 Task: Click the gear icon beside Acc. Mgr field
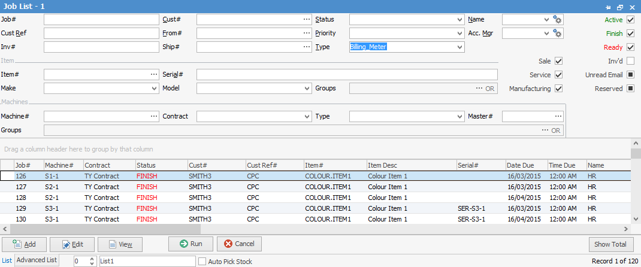[558, 34]
